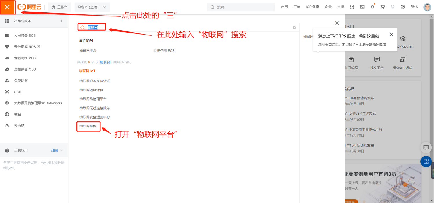The height and width of the screenshot is (203, 434).
Task: Dismiss the TPS 图表 tooltip popup
Action: 391,34
